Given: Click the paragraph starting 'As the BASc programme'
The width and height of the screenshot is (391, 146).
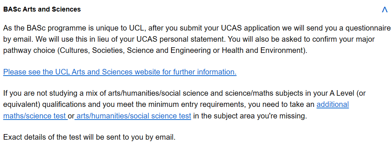Looking at the screenshot, I should [197, 39].
